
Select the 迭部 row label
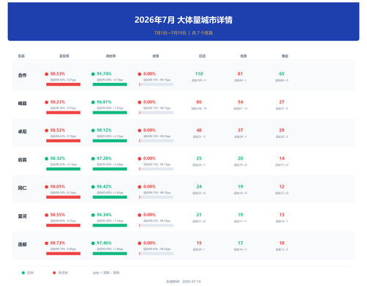[22, 244]
